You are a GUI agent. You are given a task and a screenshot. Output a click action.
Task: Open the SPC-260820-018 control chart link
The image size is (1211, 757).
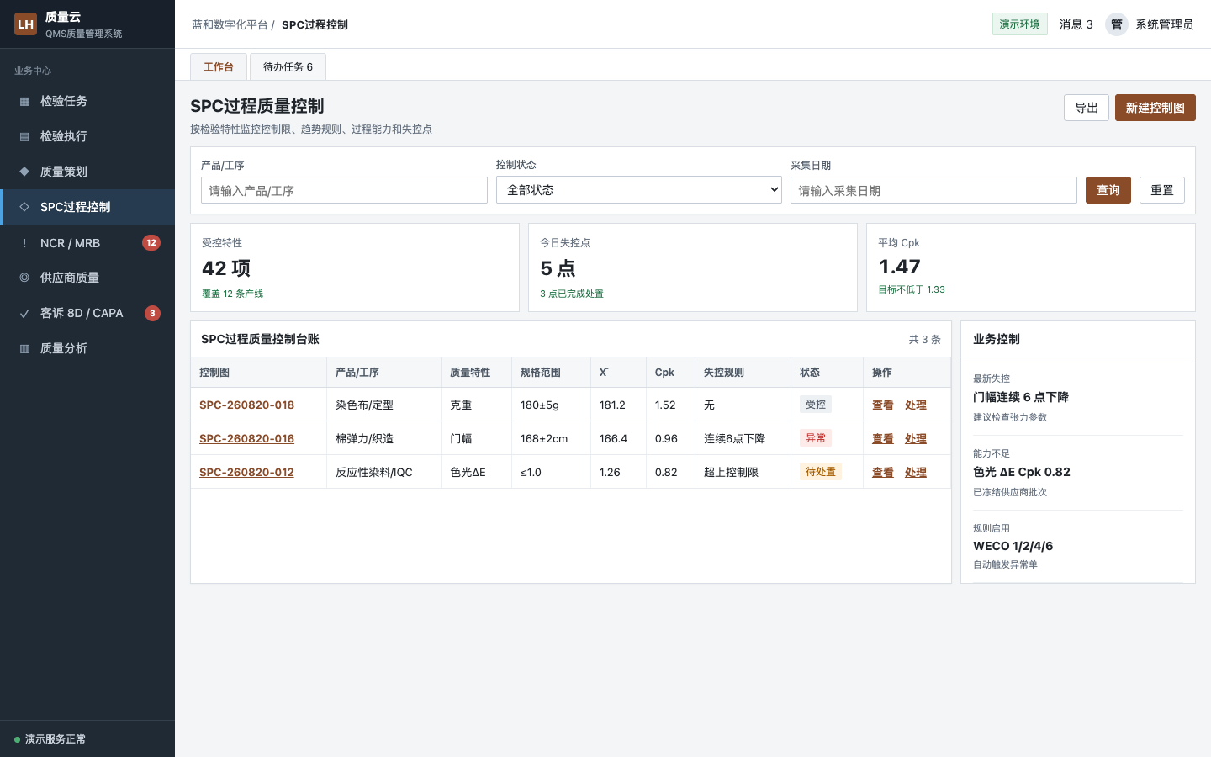(246, 405)
